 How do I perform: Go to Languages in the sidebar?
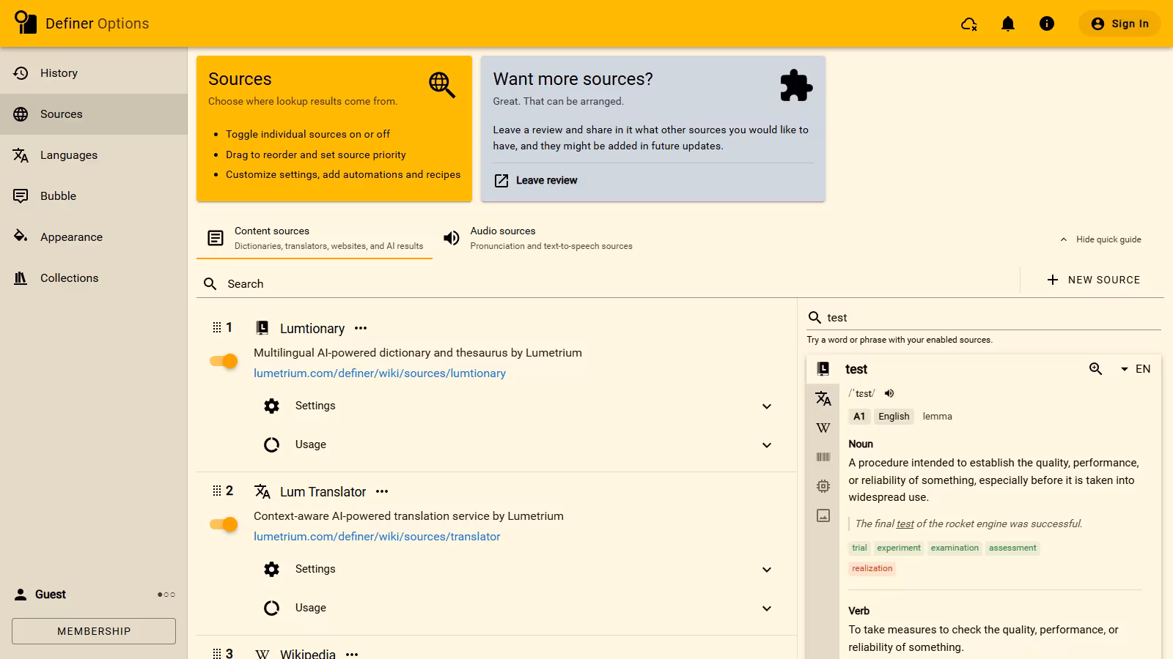point(94,155)
